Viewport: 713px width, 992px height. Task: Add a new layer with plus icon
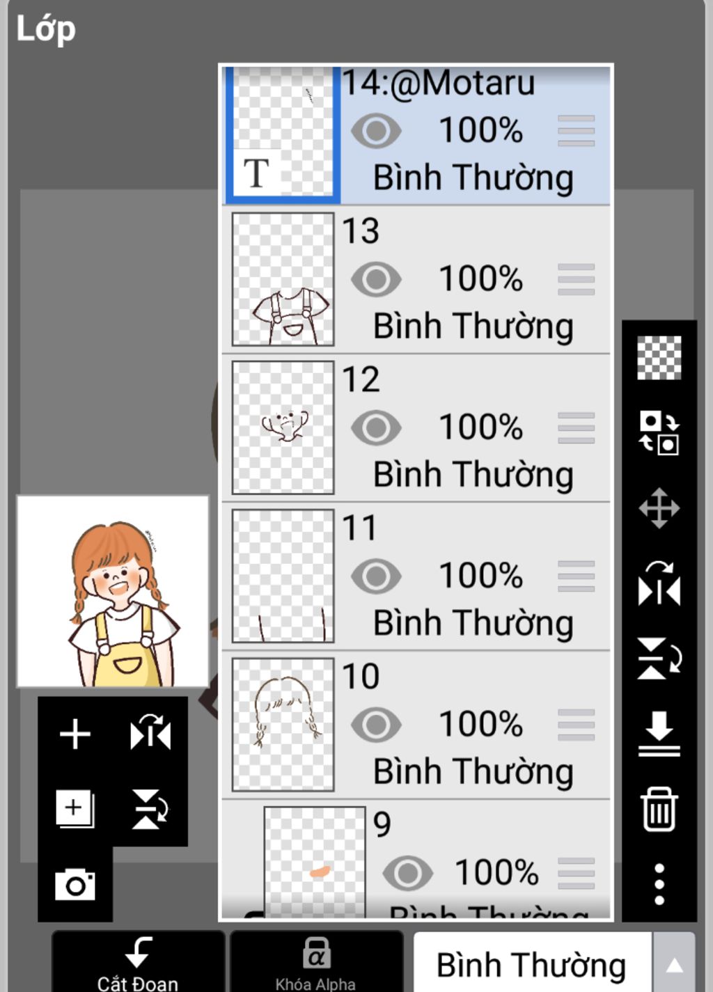(75, 734)
